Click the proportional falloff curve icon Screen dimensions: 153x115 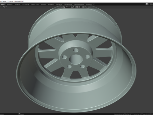86,7
